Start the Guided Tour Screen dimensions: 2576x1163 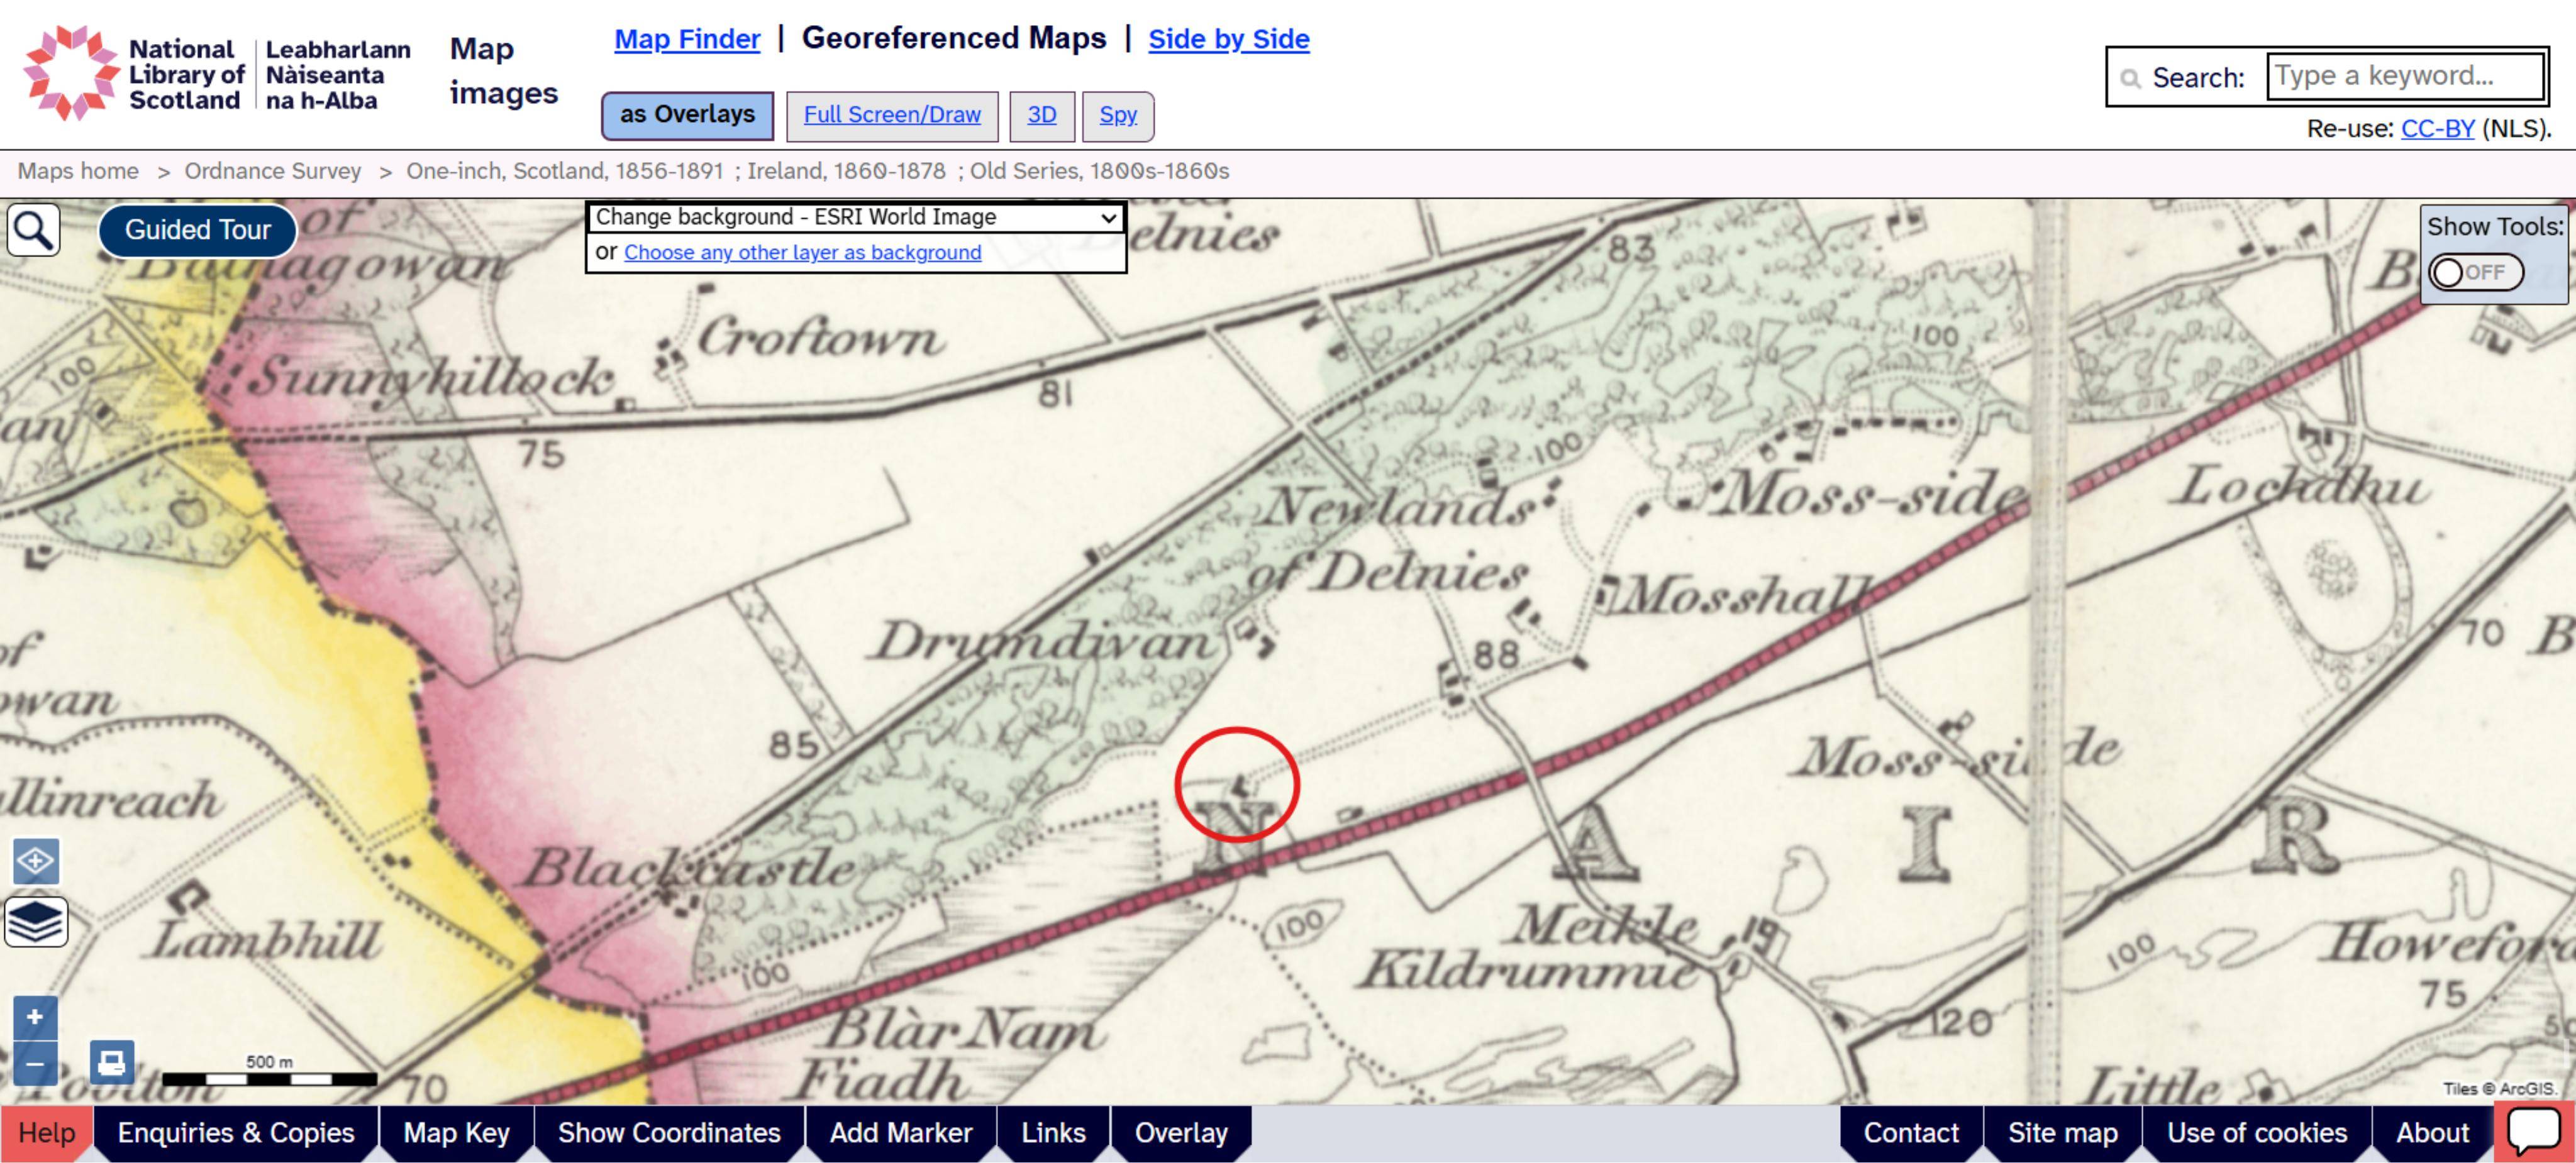[x=197, y=230]
